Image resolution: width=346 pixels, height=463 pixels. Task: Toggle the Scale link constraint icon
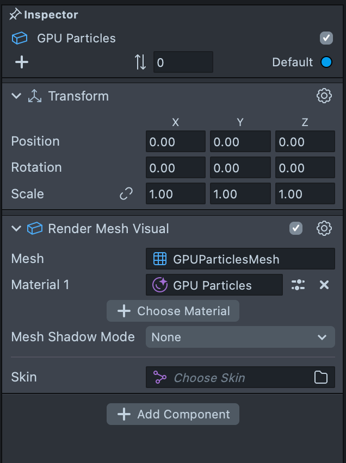pyautogui.click(x=126, y=193)
